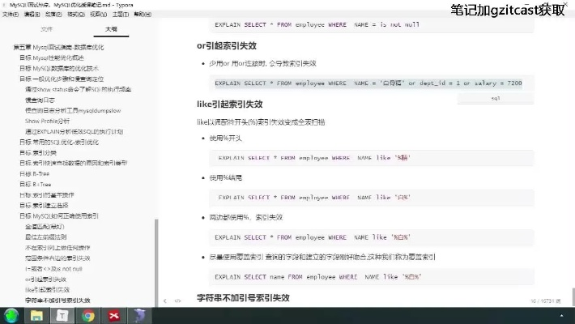Switch sidebar to the 文件 tab
The image size is (575, 324).
click(47, 29)
